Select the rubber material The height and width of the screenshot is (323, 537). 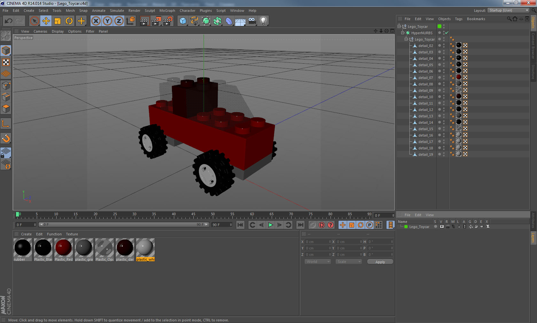click(x=23, y=250)
